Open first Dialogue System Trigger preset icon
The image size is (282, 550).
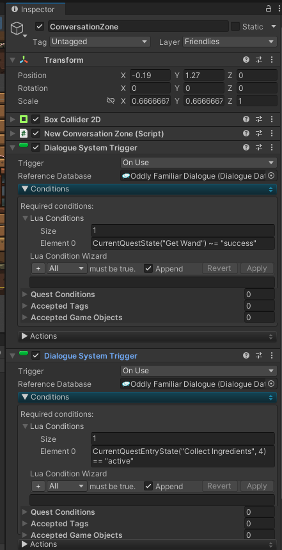point(259,148)
